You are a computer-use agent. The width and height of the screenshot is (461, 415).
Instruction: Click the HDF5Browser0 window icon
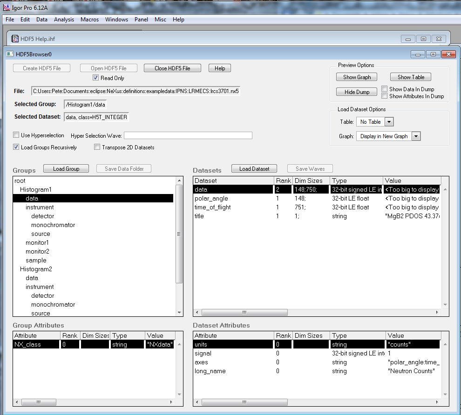(x=10, y=54)
